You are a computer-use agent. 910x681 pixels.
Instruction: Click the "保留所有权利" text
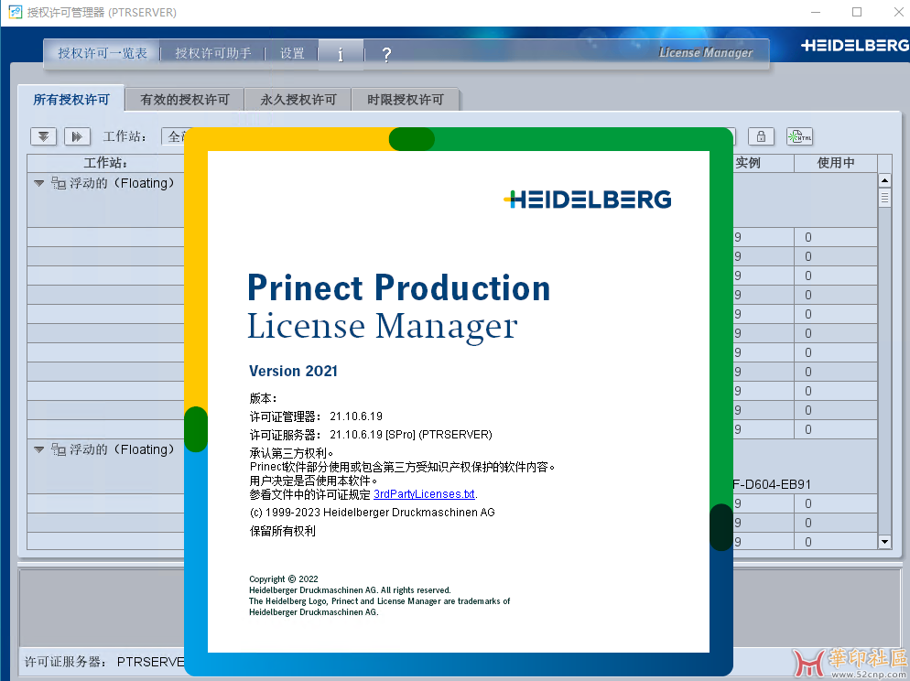coord(283,531)
